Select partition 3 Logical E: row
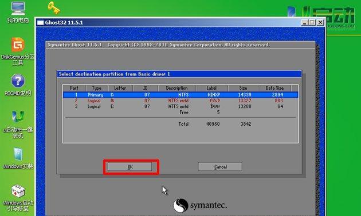The height and width of the screenshot is (216, 361). point(180,106)
